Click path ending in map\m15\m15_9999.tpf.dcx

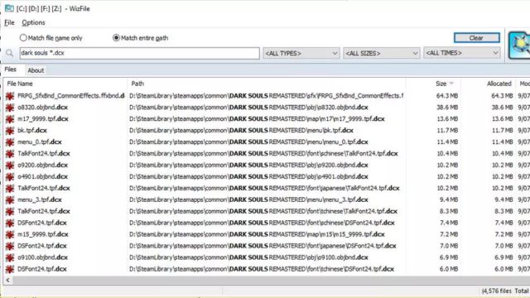click(257, 234)
